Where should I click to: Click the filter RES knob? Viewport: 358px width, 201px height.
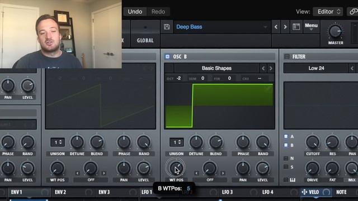[x=332, y=142]
